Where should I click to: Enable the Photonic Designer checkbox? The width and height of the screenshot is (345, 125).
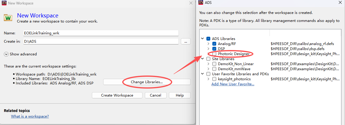click(x=214, y=54)
